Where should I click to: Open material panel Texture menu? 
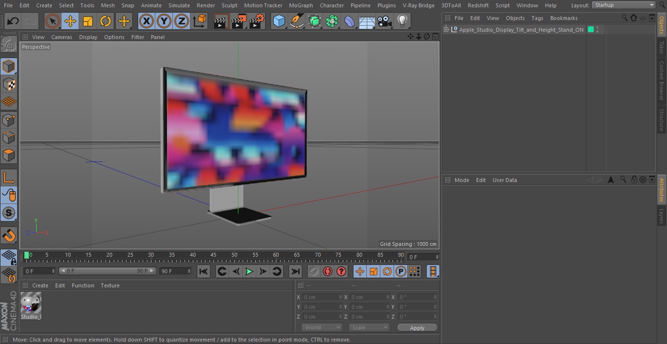pyautogui.click(x=110, y=285)
